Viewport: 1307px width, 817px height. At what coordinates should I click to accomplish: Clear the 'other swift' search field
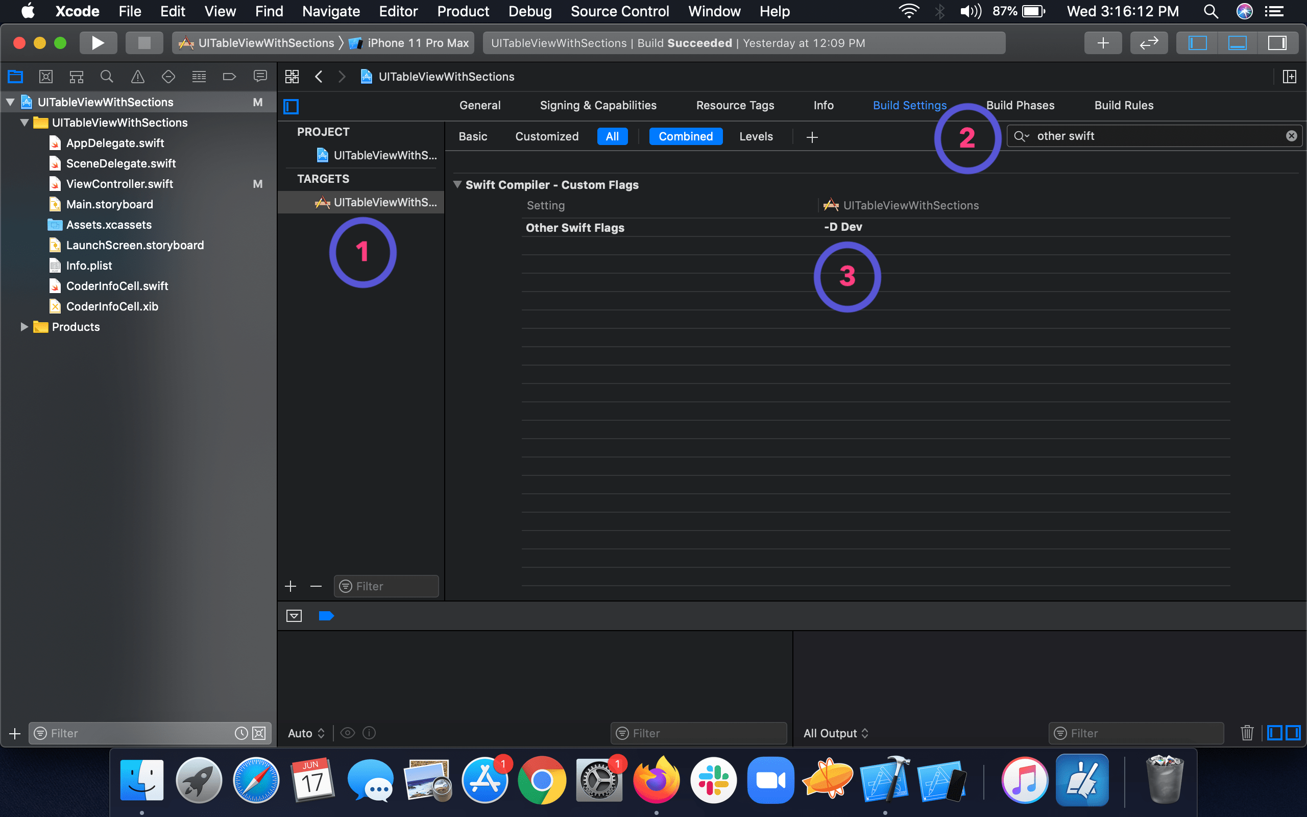coord(1291,136)
